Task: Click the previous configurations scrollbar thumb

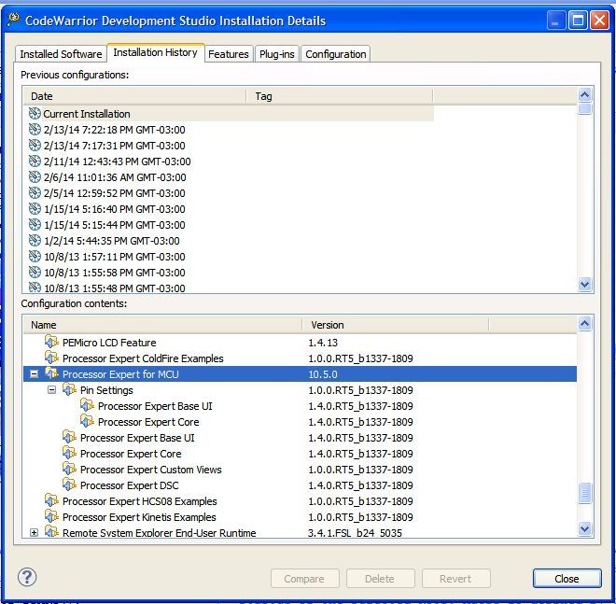Action: pos(584,108)
